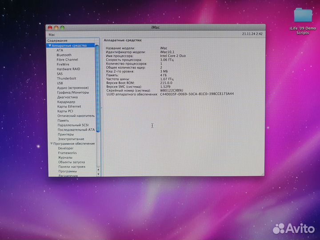Select Developer under software section
The height and width of the screenshot is (240, 320).
tap(65, 148)
